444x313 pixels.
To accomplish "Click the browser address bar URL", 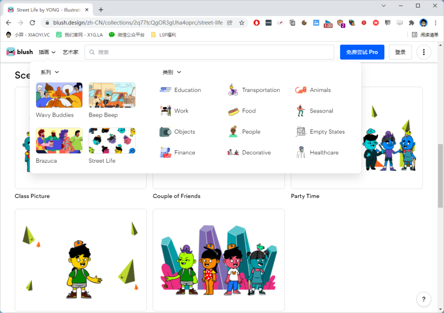I will point(138,23).
